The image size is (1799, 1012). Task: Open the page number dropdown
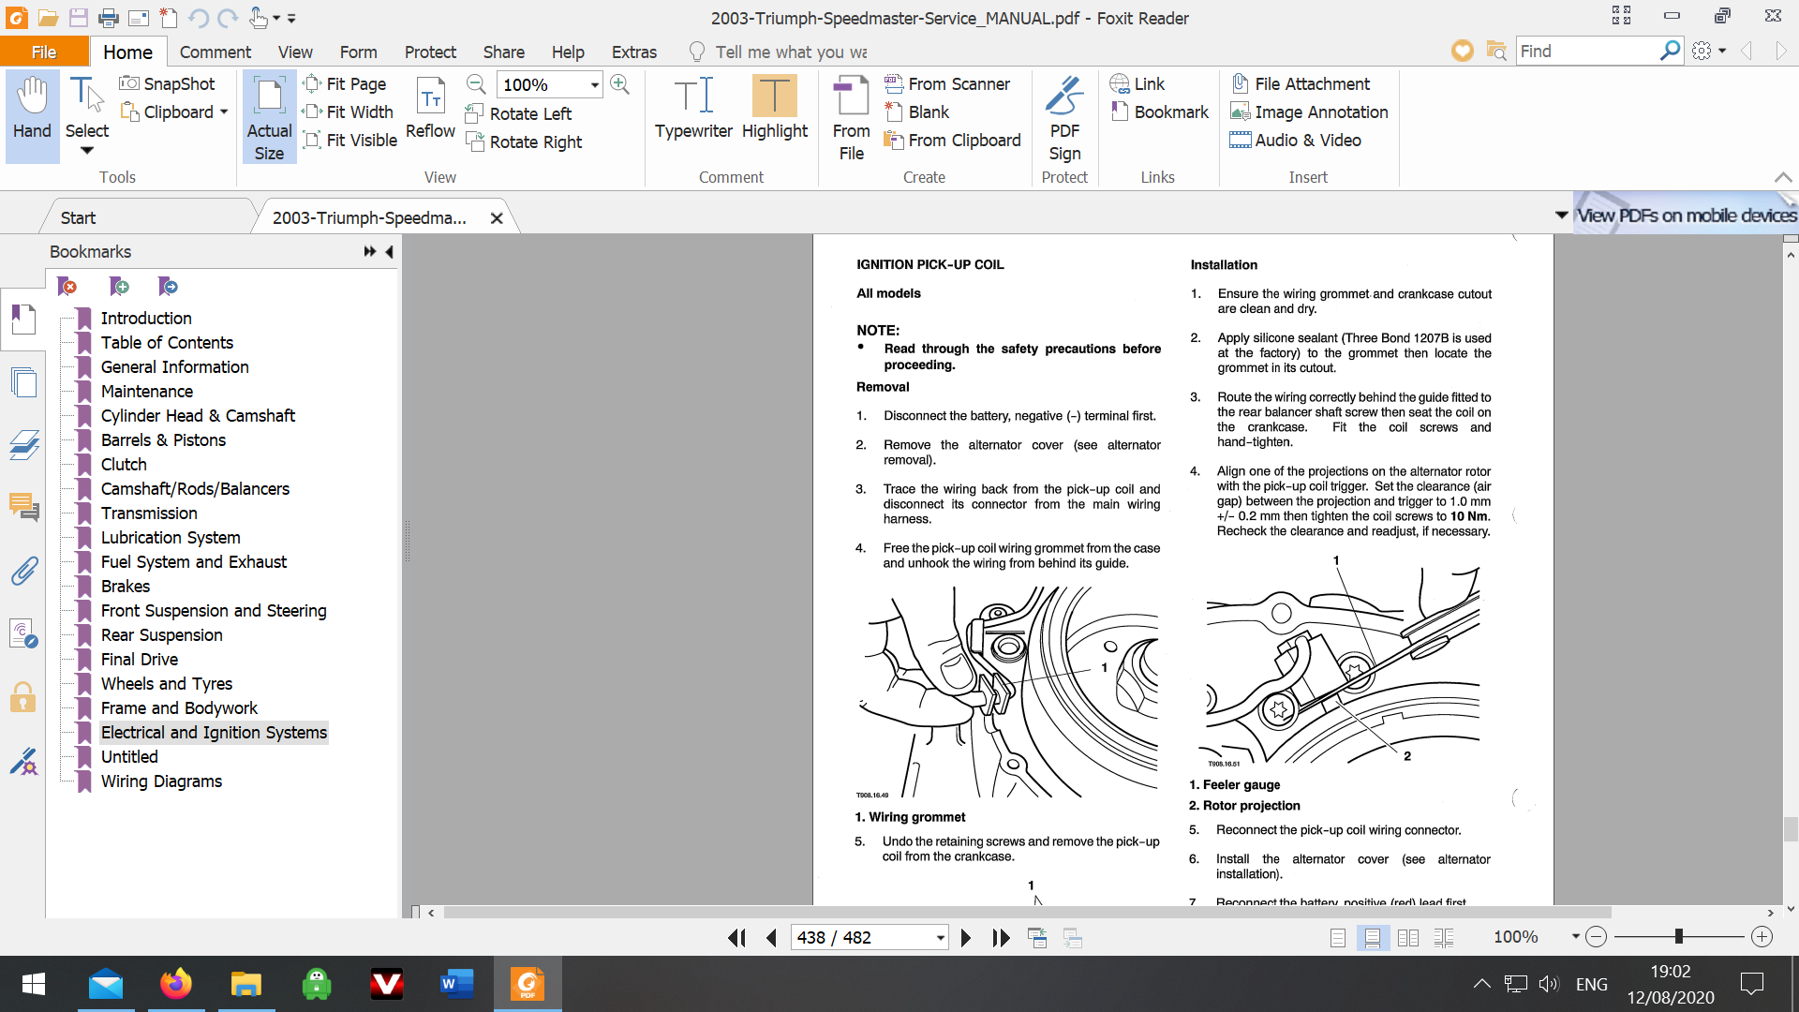pyautogui.click(x=940, y=938)
